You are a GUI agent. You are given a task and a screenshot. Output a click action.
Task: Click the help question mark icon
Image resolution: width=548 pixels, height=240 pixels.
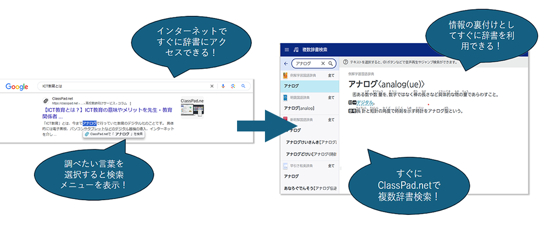tap(345, 63)
